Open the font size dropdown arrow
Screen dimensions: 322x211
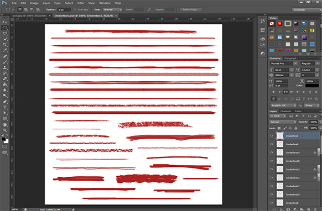pyautogui.click(x=292, y=70)
